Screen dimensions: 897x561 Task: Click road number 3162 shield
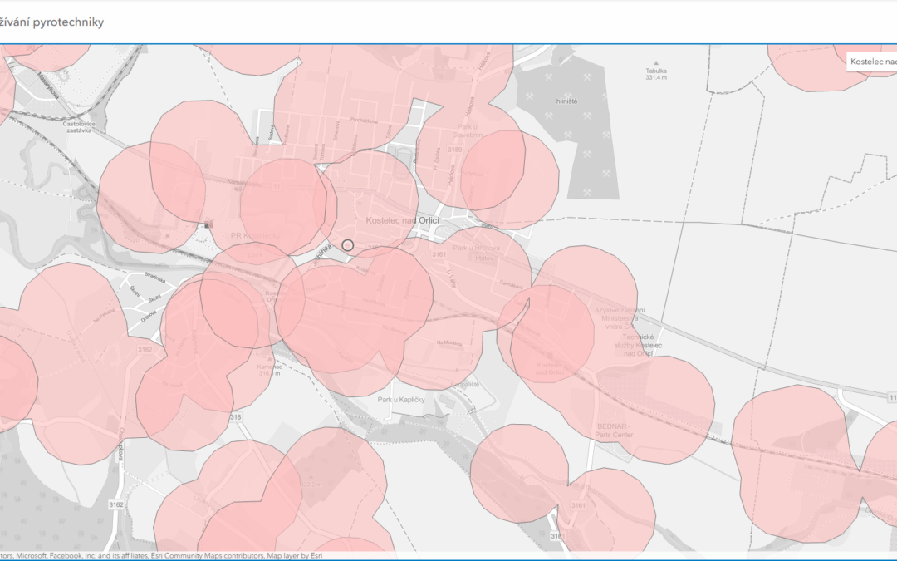point(116,504)
